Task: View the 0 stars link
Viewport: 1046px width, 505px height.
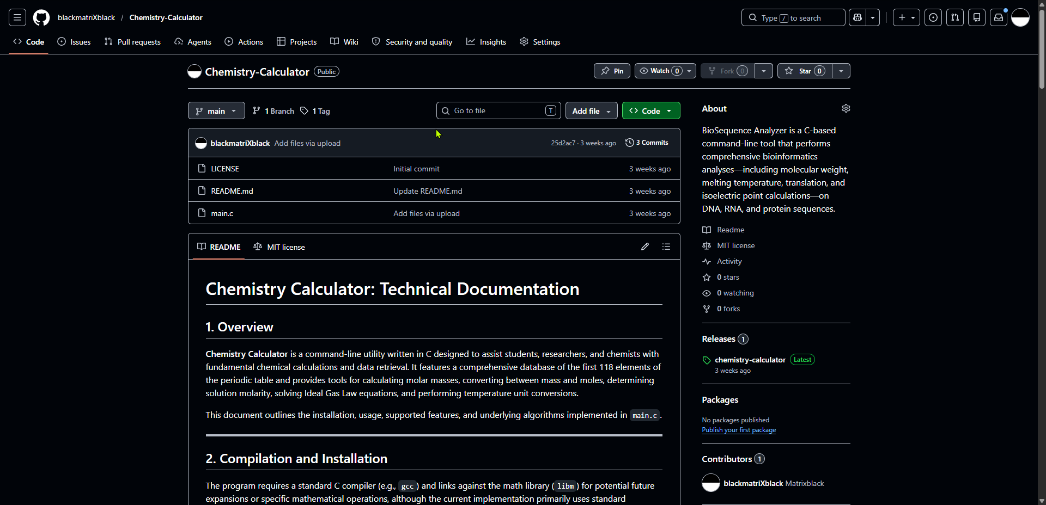Action: click(728, 277)
